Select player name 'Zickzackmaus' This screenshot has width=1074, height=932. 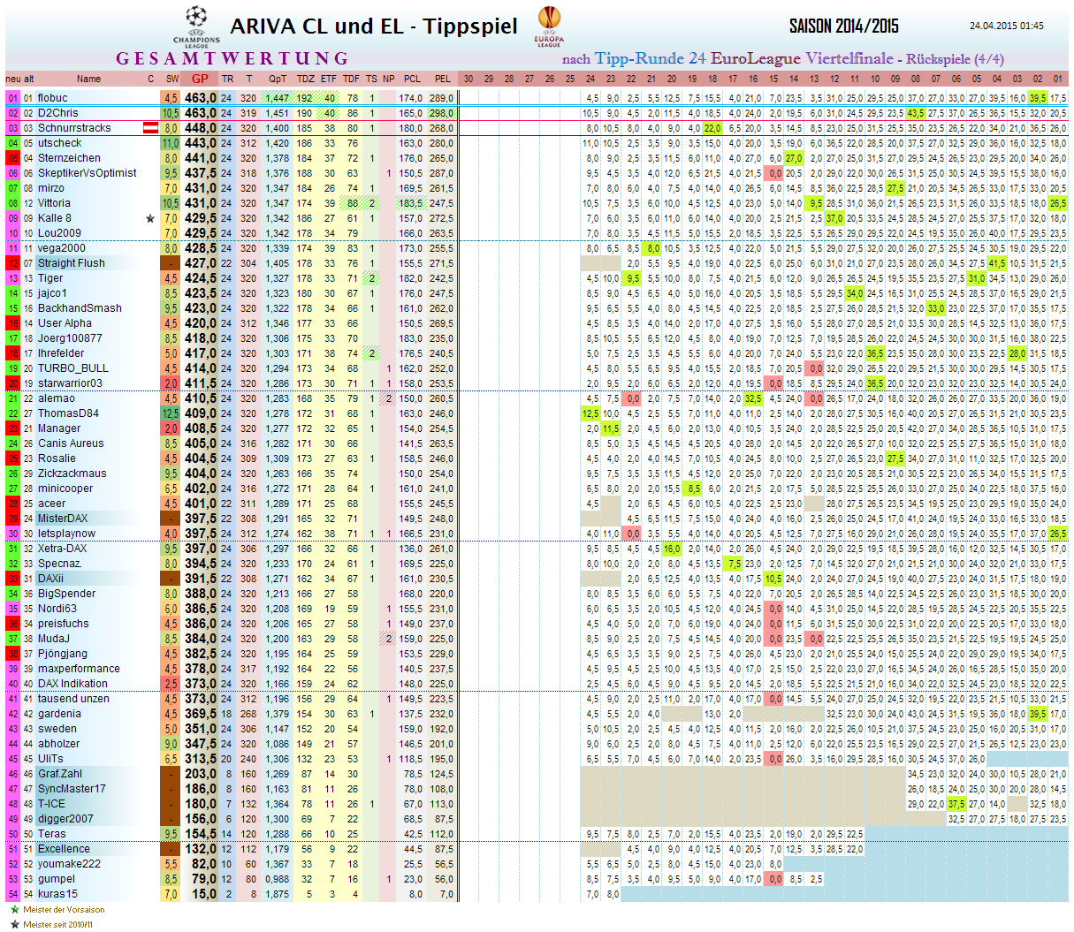pos(72,474)
